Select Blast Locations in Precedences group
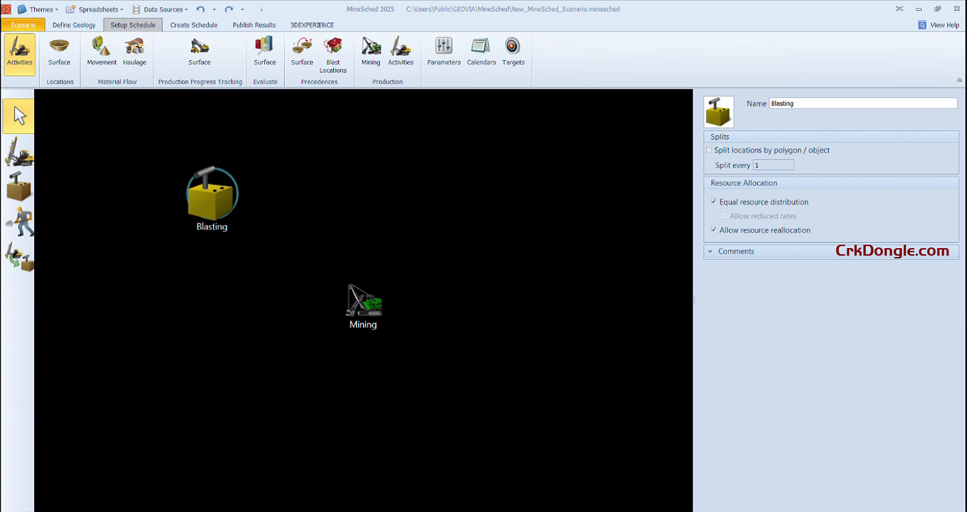 point(333,54)
